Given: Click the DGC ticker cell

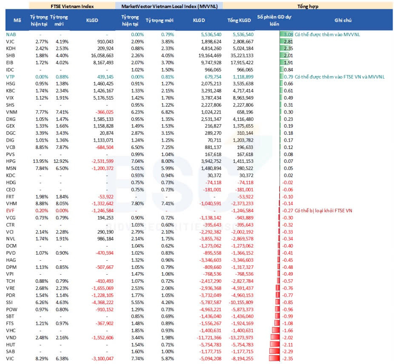Looking at the screenshot, I should point(11,133).
